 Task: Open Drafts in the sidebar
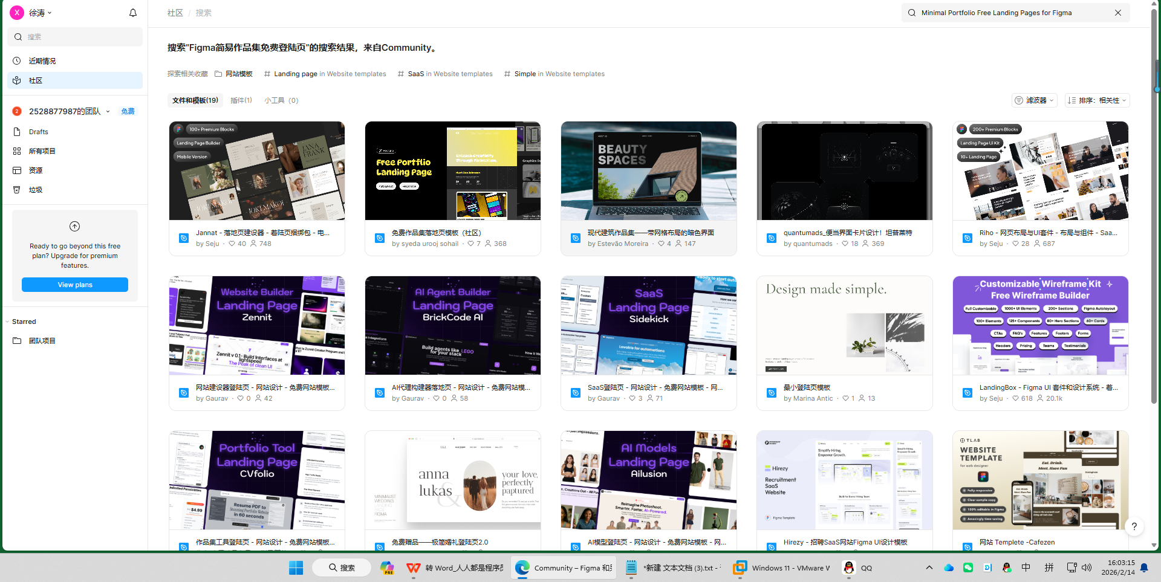click(75, 132)
